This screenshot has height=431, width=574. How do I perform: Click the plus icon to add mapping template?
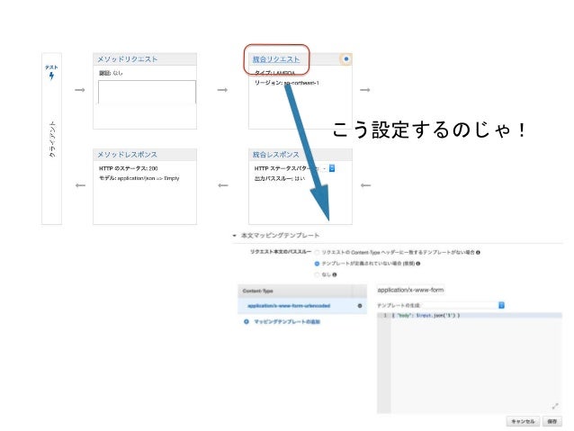click(x=247, y=321)
